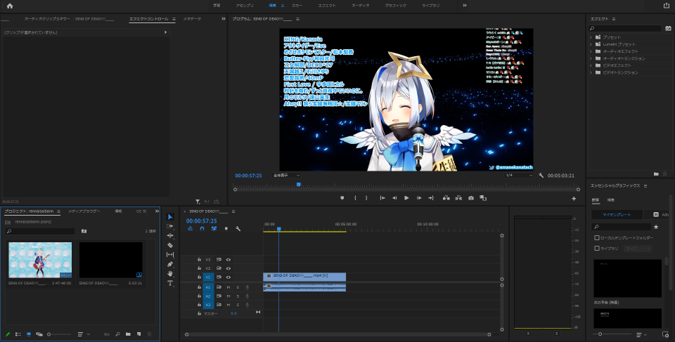Click the Program monitor playhead marker
This screenshot has height=342, width=675.
[x=298, y=185]
